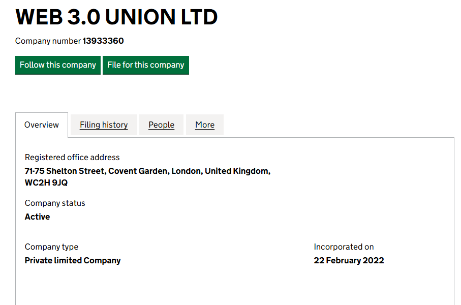Click Covent Garden in the address

pos(138,171)
